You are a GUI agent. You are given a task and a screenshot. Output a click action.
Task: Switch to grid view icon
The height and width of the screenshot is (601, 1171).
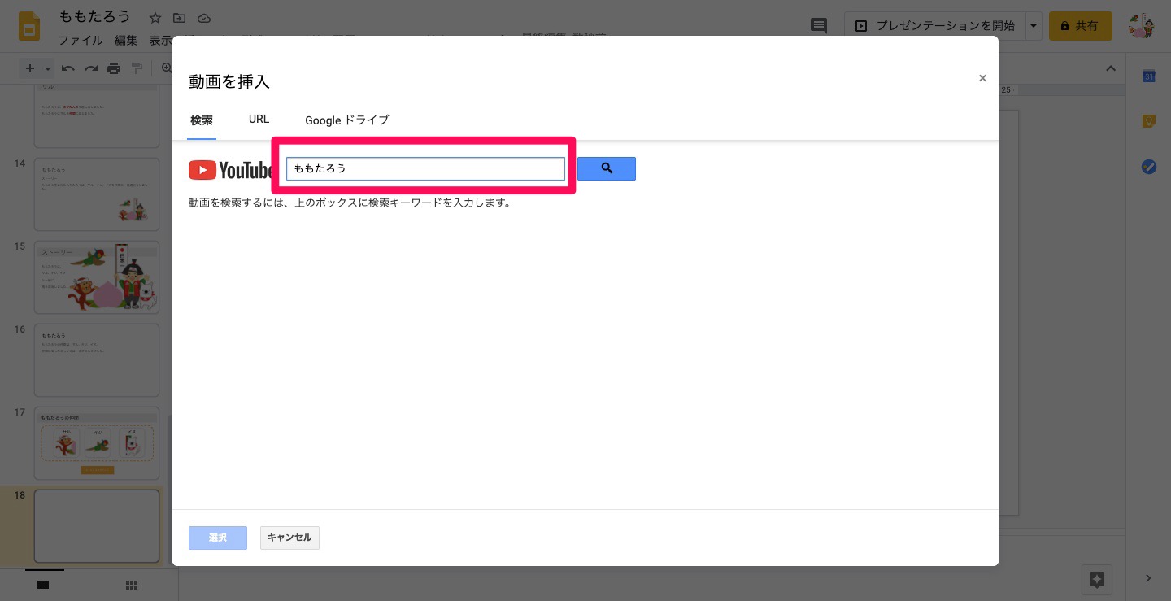(132, 584)
